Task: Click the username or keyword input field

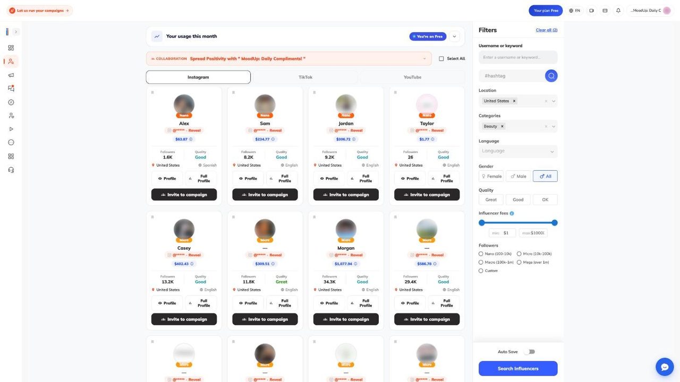Action: click(518, 57)
